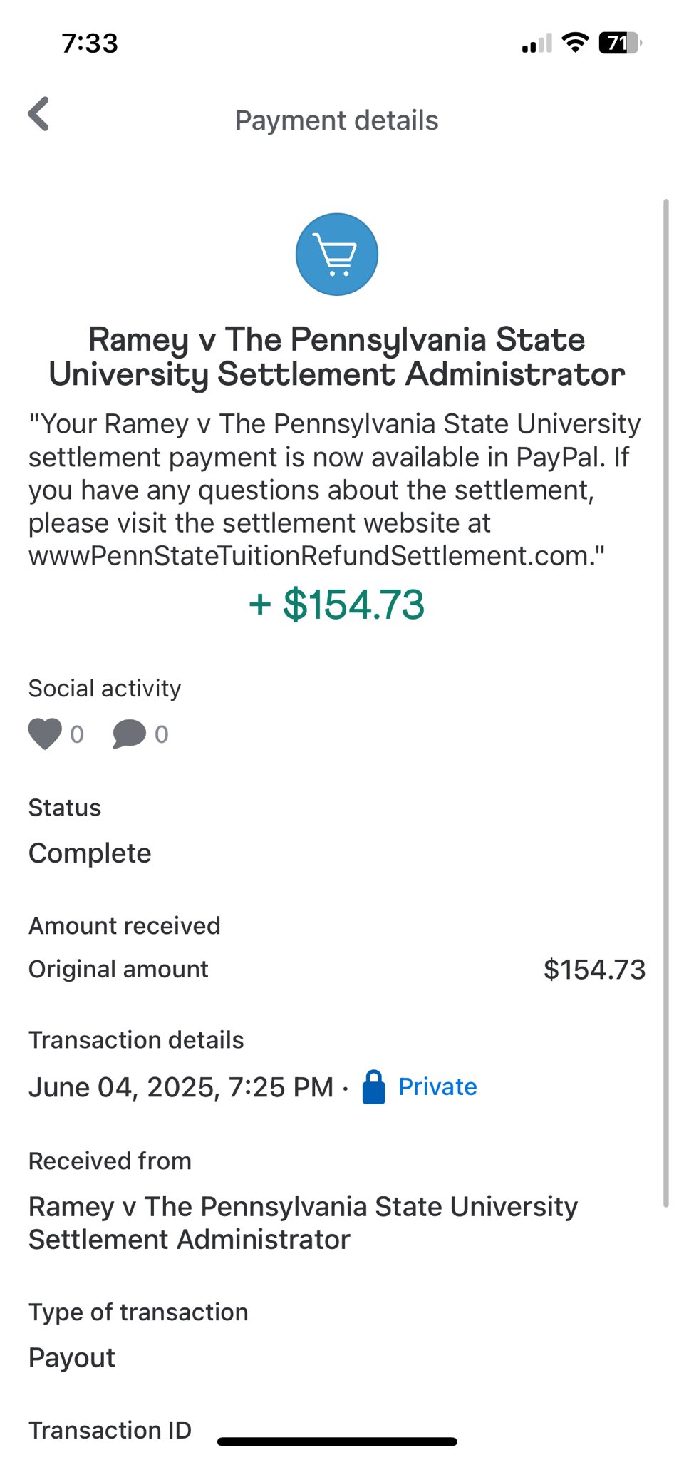The height and width of the screenshot is (1460, 674).
Task: Tap the Transaction ID label
Action: click(110, 1430)
